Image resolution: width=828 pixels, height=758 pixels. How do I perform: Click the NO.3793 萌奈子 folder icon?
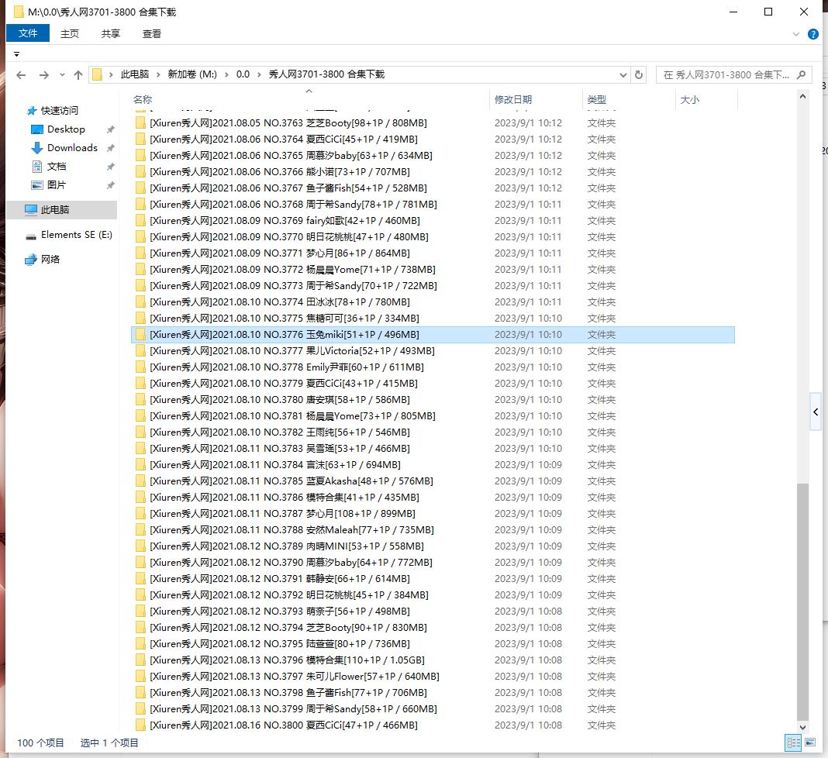140,612
